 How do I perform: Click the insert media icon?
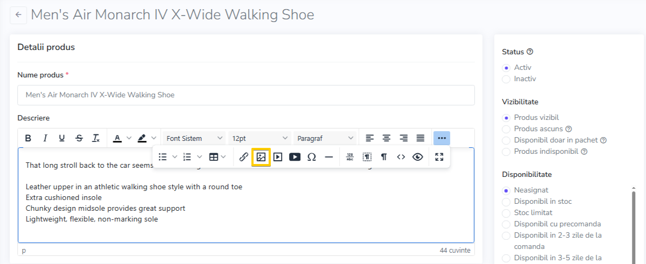(278, 157)
